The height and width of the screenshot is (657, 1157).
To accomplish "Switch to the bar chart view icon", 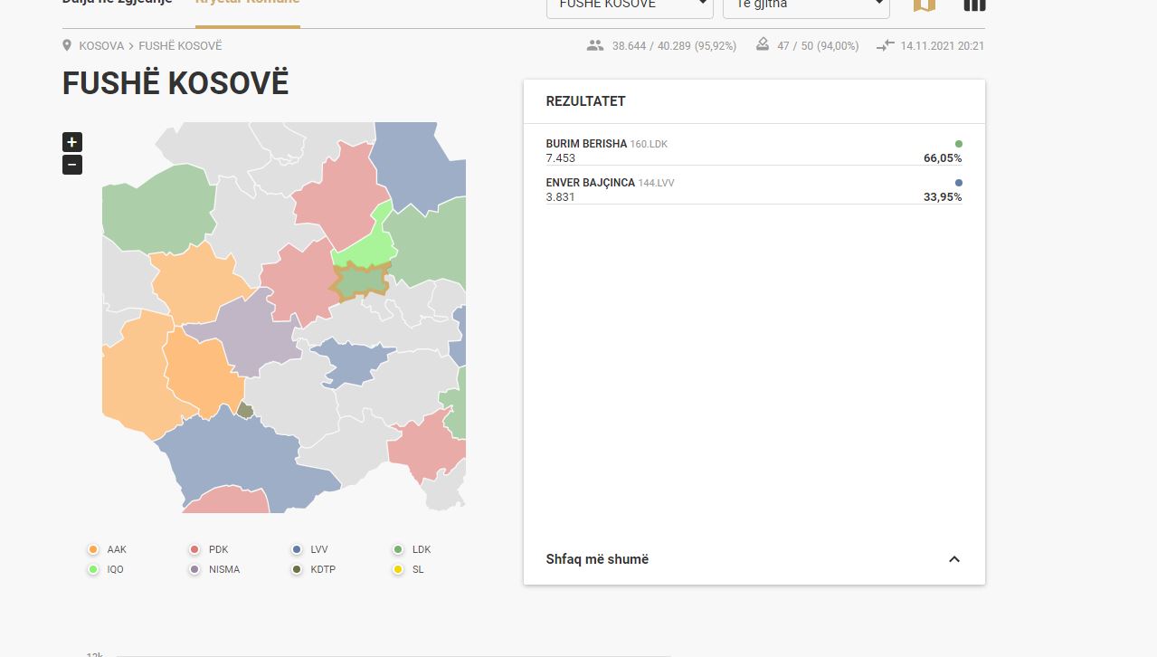I will (974, 5).
